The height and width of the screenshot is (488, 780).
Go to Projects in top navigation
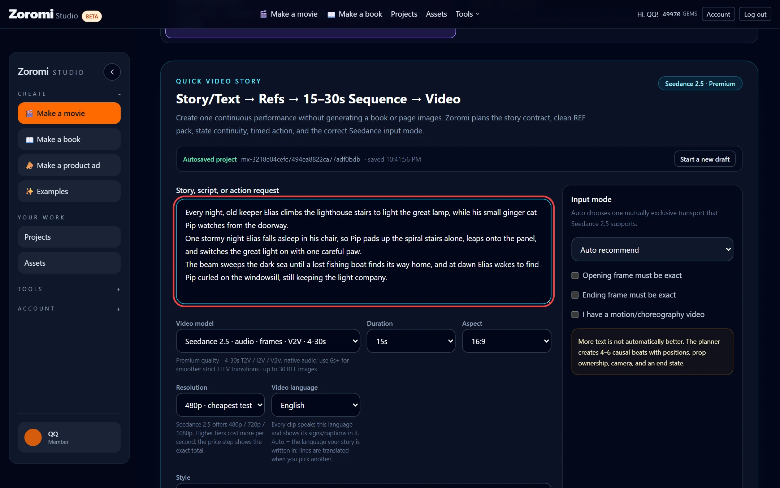point(404,14)
